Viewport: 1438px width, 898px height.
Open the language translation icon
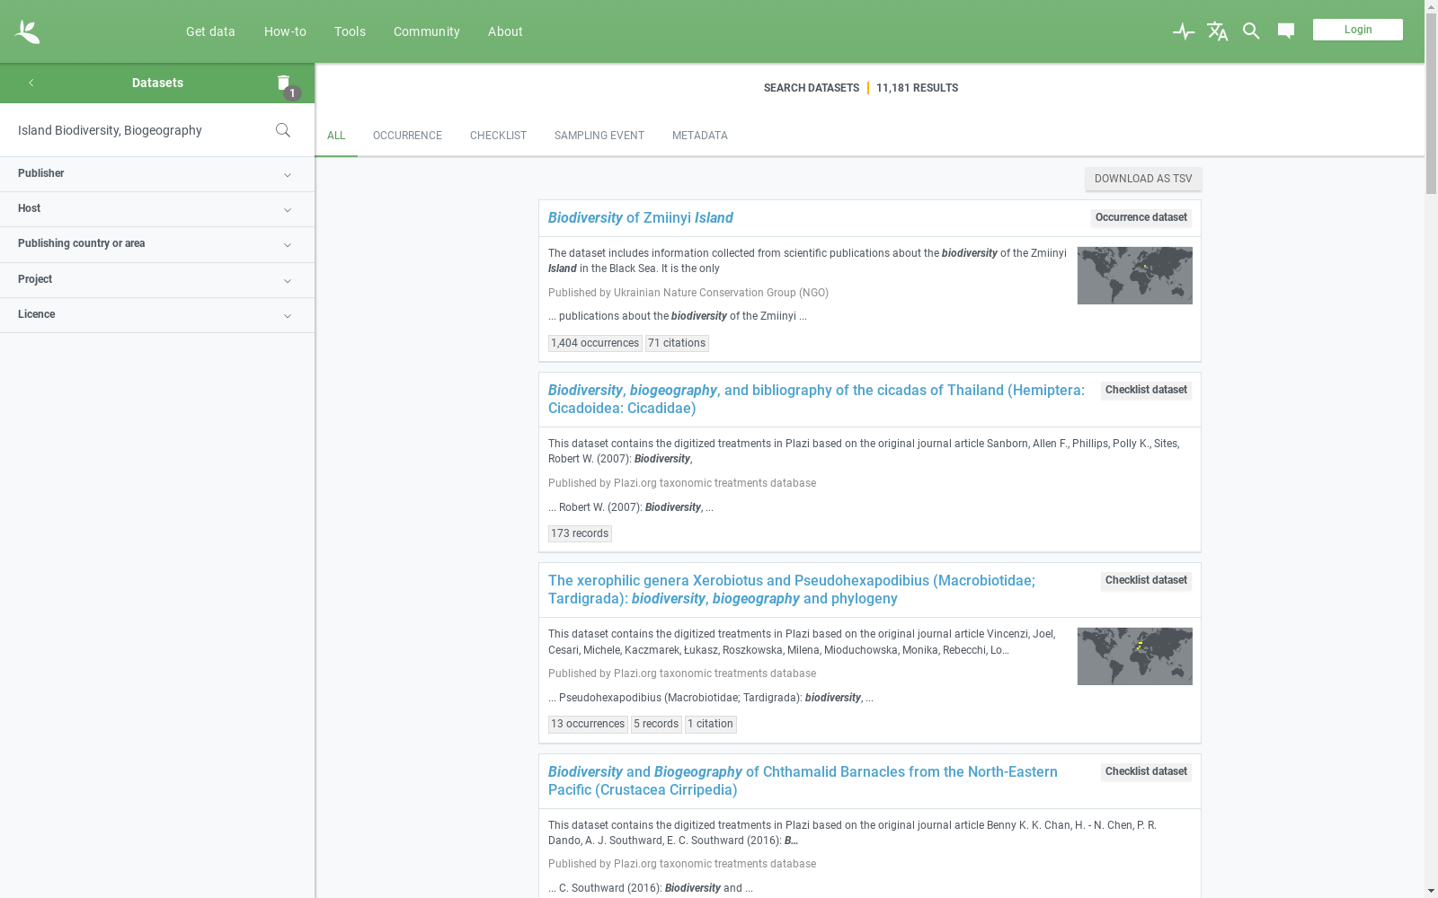click(1218, 31)
